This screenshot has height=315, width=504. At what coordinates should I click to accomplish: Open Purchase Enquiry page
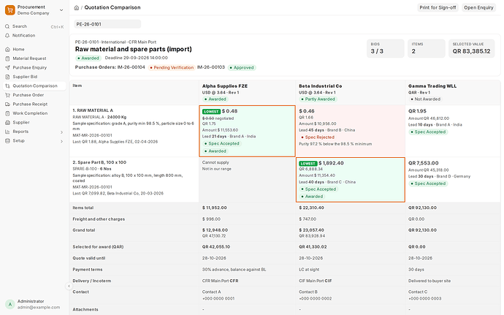click(34, 67)
